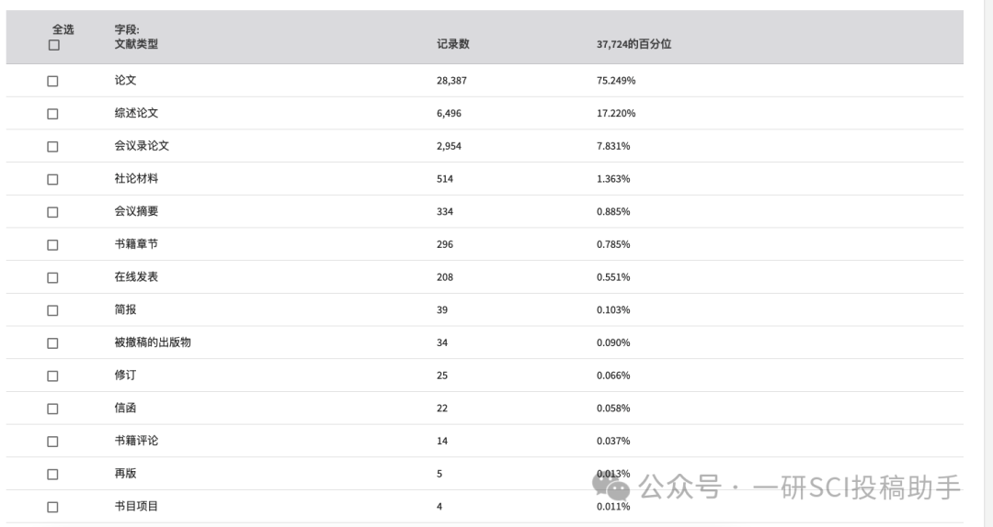Select the 书籍评论 checkbox

tap(52, 442)
